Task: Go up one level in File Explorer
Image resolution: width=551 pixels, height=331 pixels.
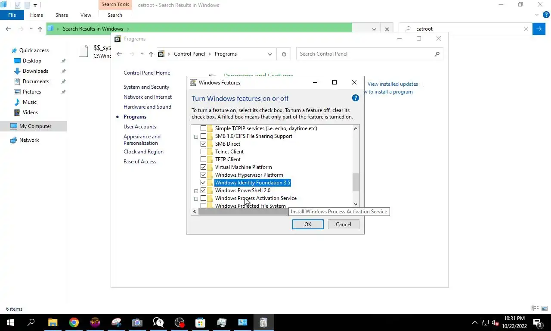Action: click(x=40, y=29)
